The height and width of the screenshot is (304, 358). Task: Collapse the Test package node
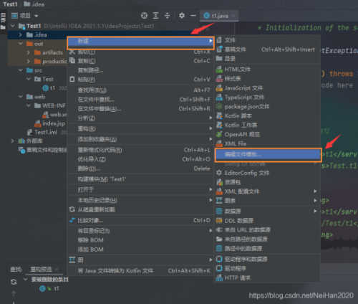(29, 79)
